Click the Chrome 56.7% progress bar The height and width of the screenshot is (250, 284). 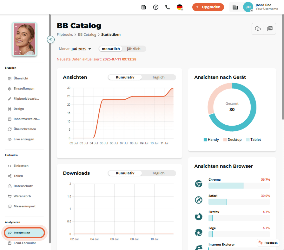(x=239, y=185)
